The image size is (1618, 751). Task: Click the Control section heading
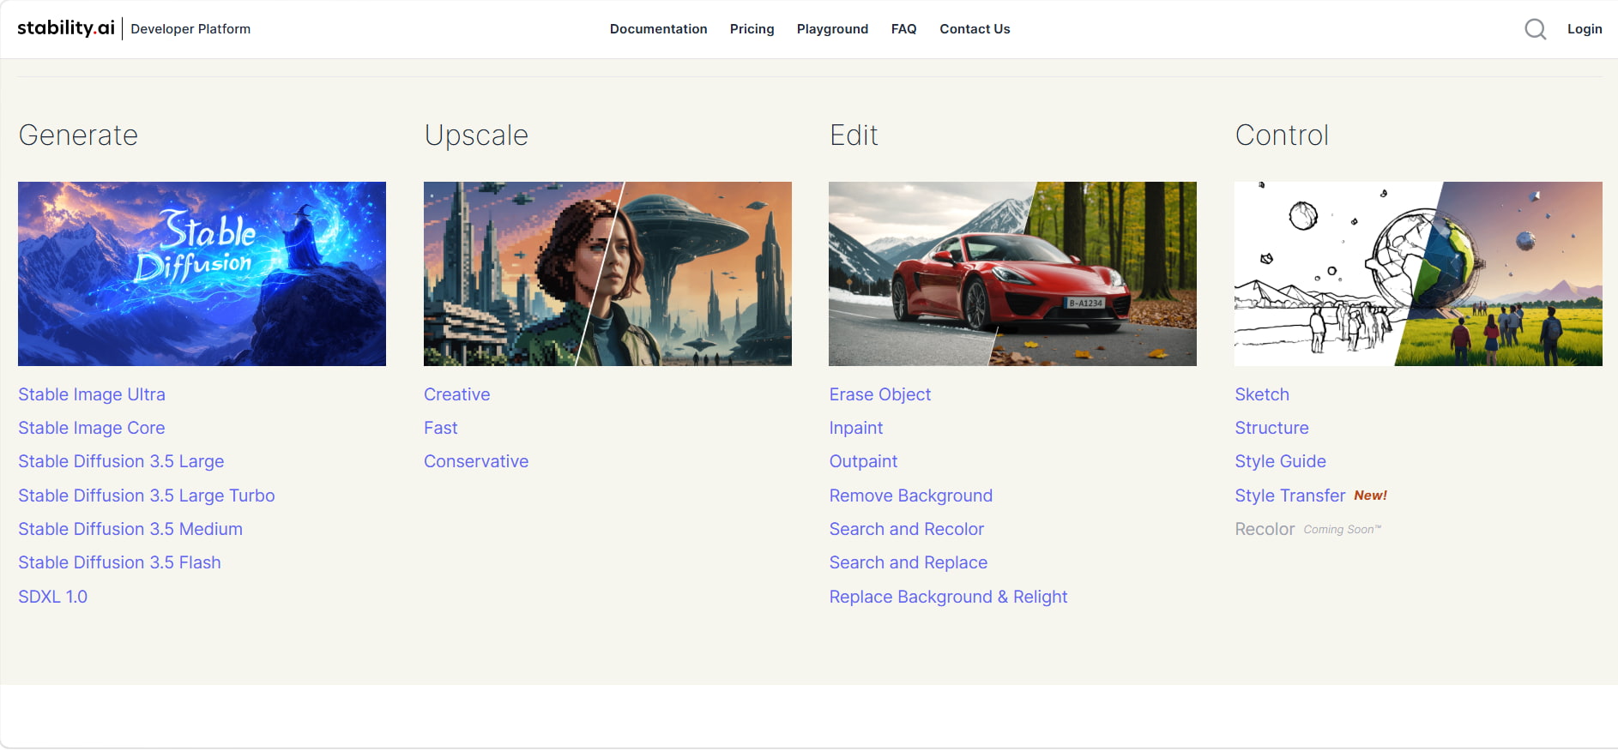(x=1282, y=135)
